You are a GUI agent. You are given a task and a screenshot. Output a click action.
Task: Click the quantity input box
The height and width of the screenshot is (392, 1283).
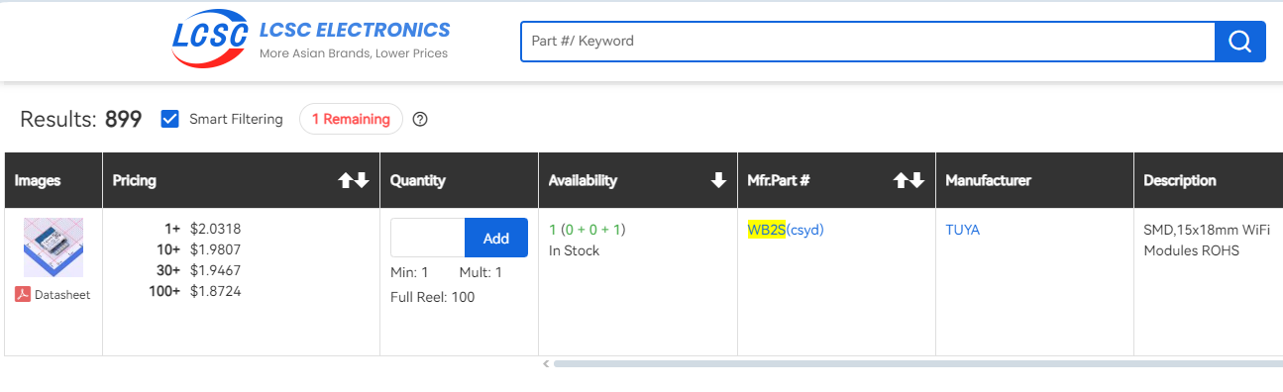428,238
